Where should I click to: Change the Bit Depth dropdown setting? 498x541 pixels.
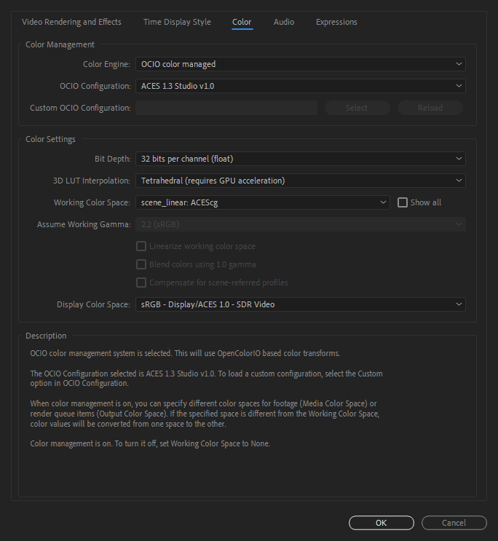(x=300, y=159)
